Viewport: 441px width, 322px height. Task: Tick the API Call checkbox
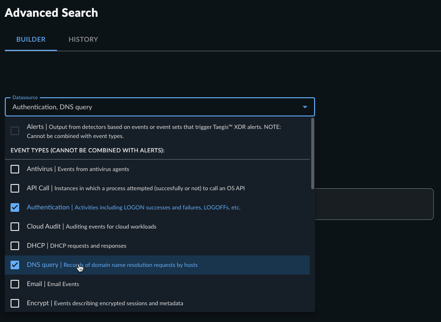pos(15,188)
